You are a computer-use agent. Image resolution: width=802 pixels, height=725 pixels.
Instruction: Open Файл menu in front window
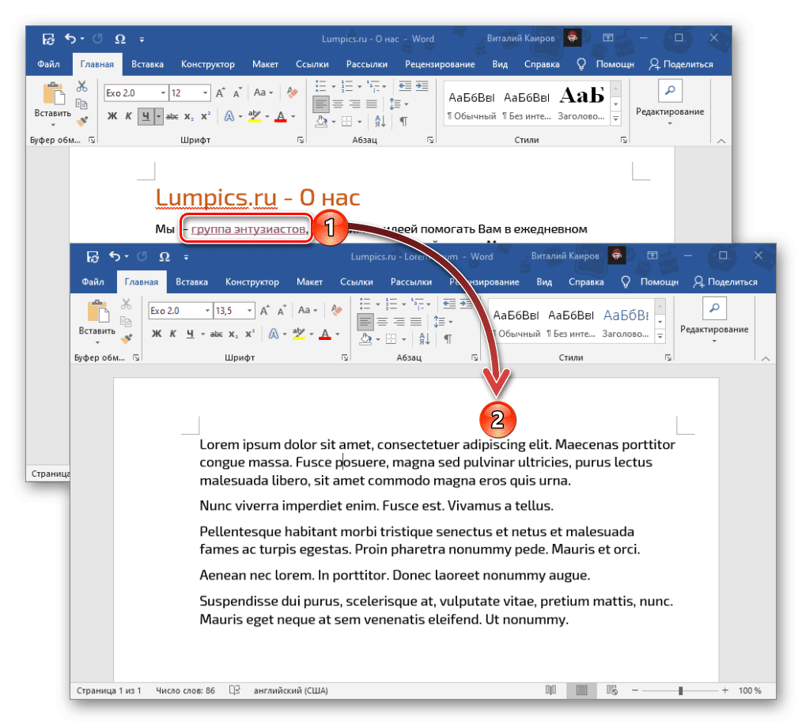tap(93, 282)
